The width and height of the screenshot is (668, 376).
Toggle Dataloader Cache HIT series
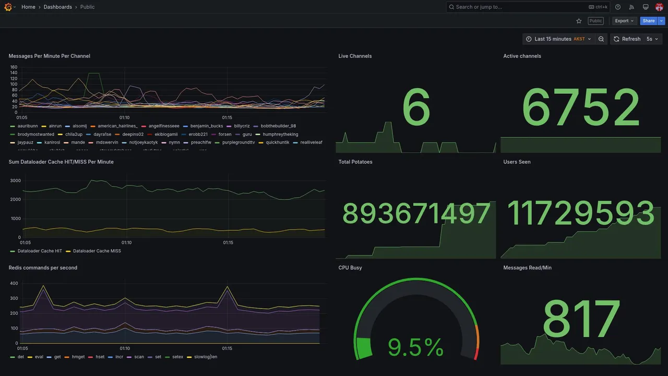[x=40, y=251]
